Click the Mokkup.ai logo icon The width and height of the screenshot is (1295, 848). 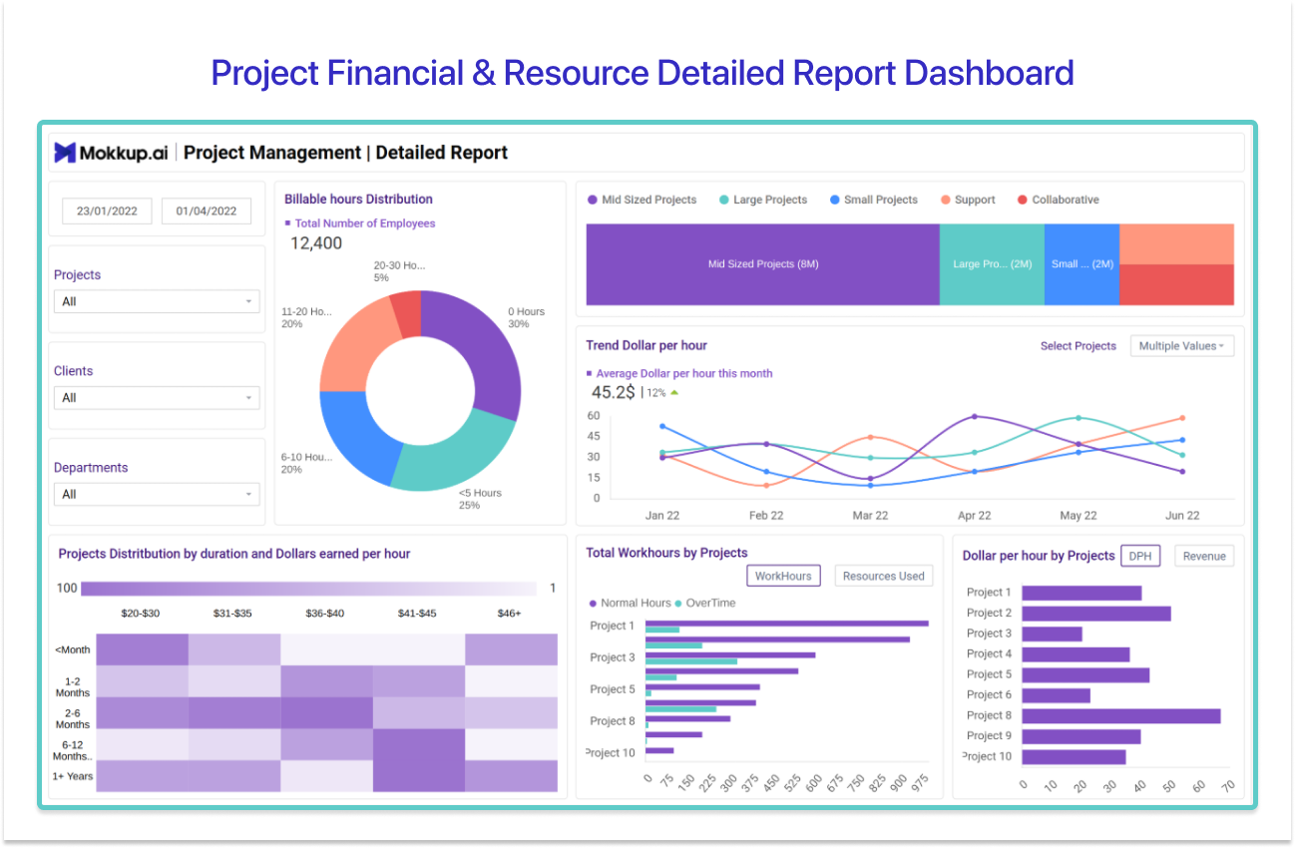click(x=65, y=153)
